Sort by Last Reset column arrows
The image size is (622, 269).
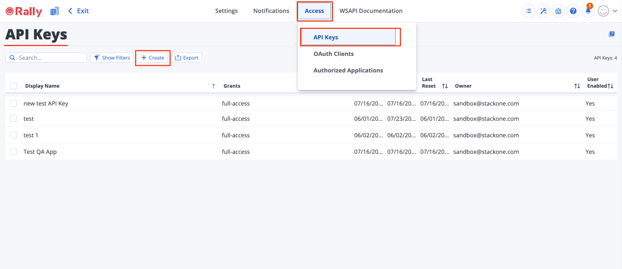tap(445, 86)
